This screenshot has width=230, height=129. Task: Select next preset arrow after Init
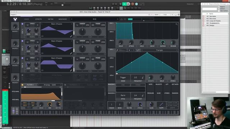[118, 19]
